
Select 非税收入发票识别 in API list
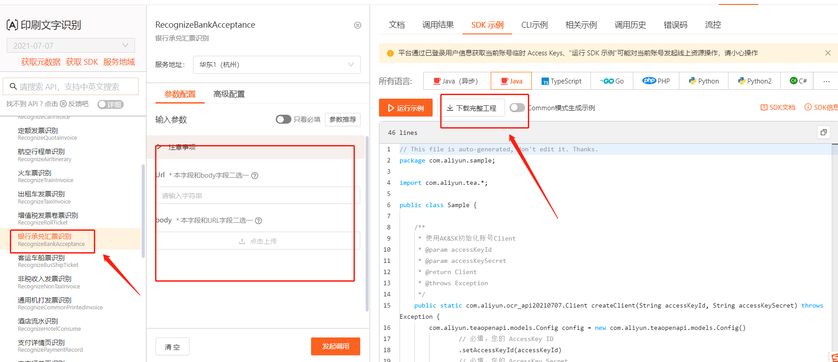(x=49, y=282)
